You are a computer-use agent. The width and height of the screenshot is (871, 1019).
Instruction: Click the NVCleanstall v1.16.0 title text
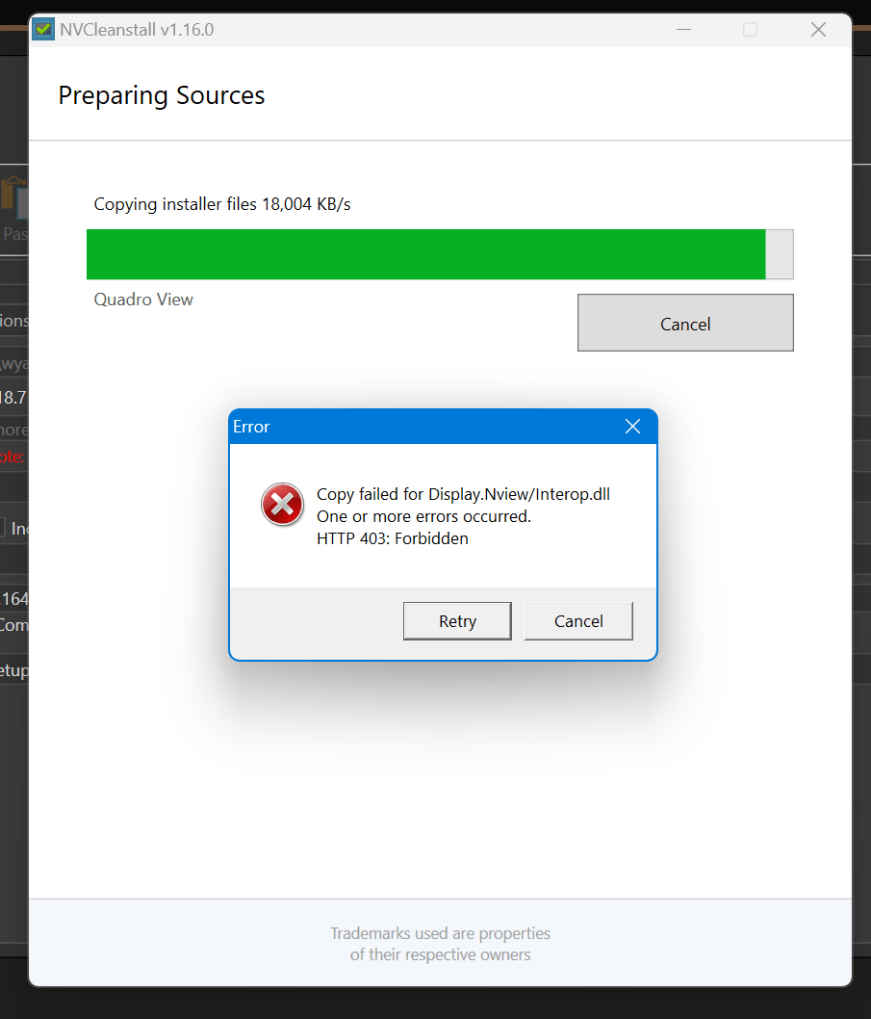137,30
